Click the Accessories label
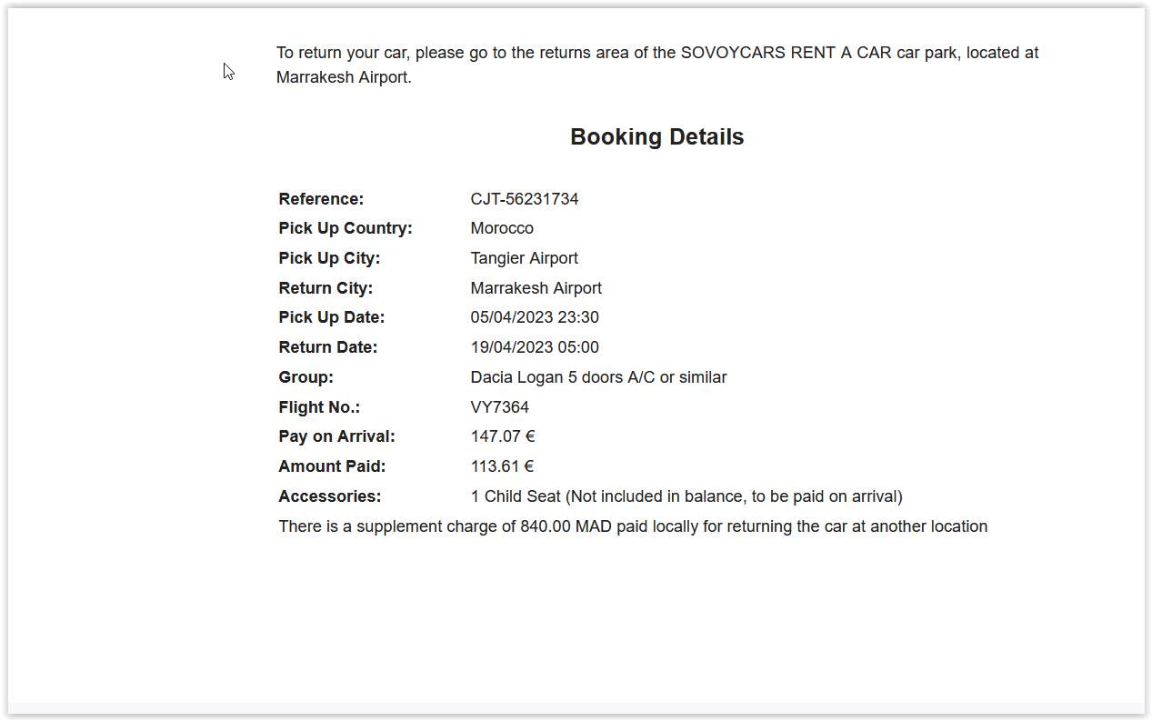 point(329,496)
